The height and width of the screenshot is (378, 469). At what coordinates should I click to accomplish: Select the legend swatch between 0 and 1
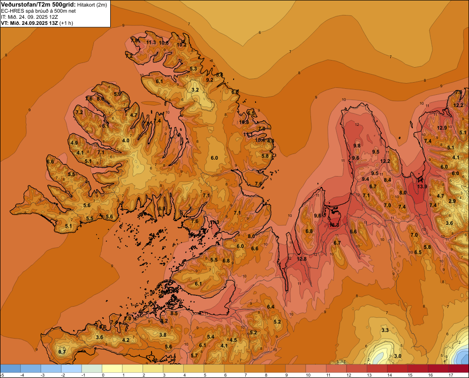[x=112, y=369]
